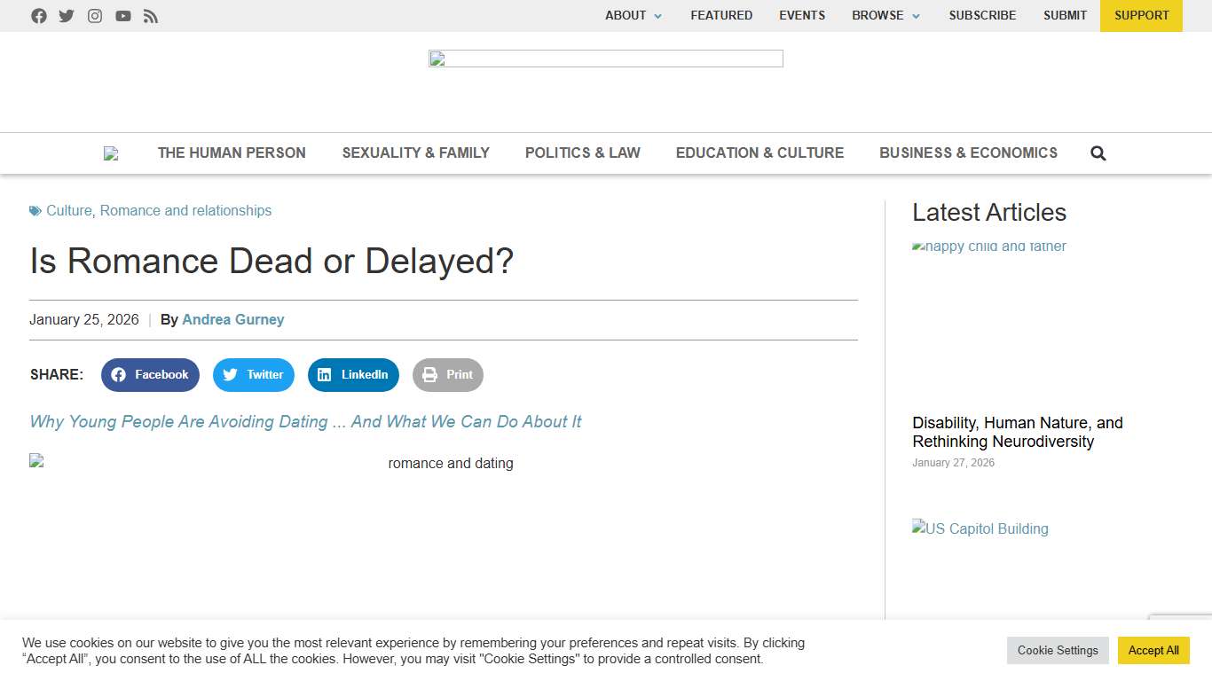
Task: Click the YouTube icon
Action: pos(123,15)
